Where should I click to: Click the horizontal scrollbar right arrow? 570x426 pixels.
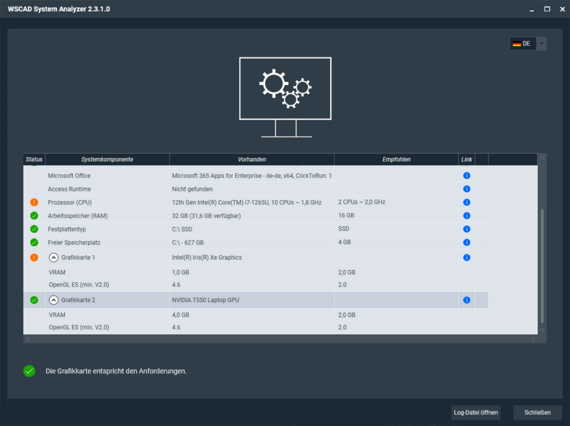pos(533,339)
